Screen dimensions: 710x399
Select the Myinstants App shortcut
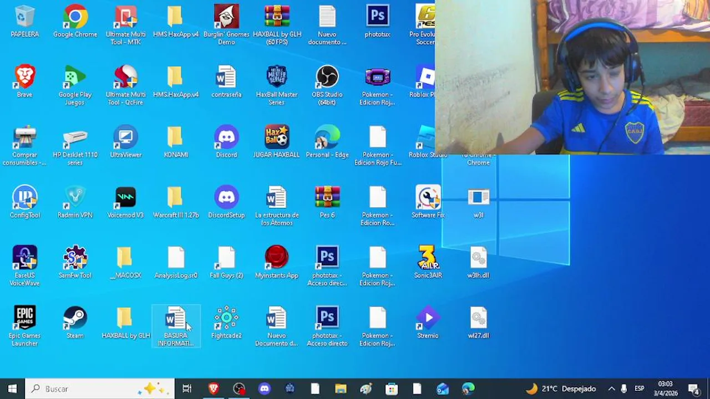point(277,263)
